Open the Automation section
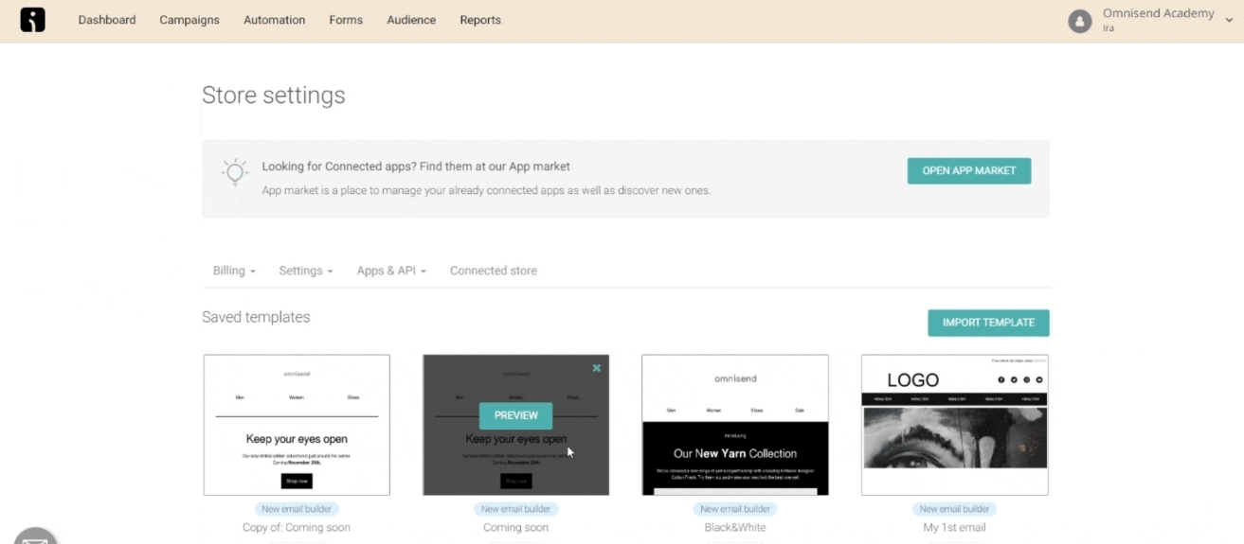The image size is (1244, 544). coord(274,20)
